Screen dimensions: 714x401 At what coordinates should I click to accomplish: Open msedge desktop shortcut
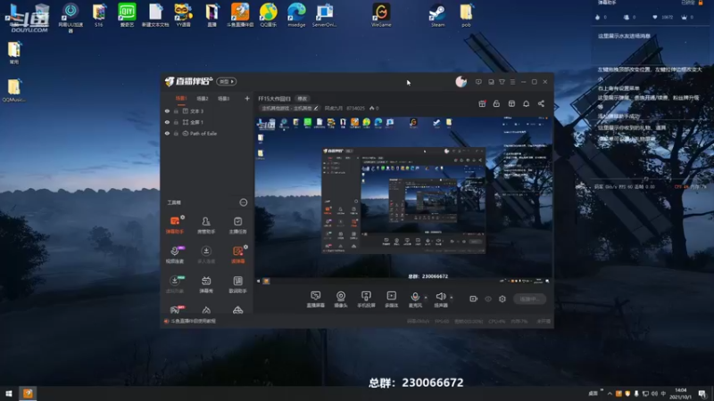click(x=296, y=15)
